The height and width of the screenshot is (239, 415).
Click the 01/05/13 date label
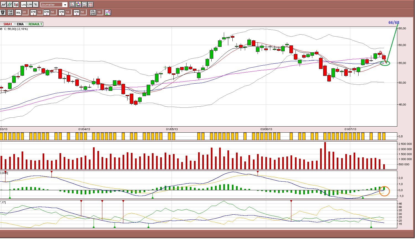tap(172, 129)
